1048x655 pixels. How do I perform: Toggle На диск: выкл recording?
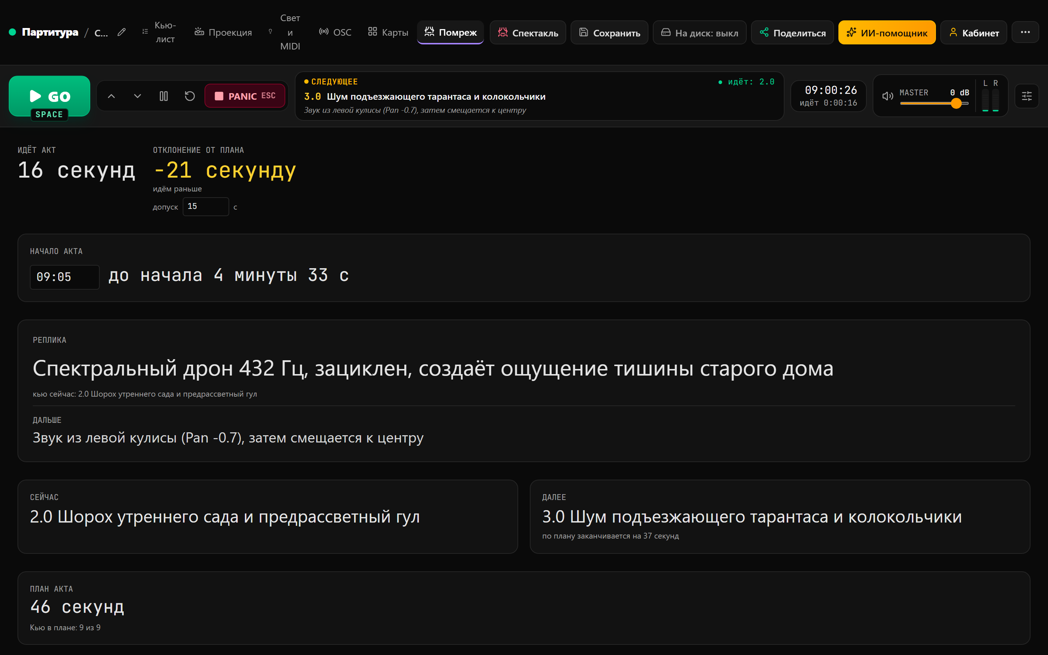click(699, 32)
